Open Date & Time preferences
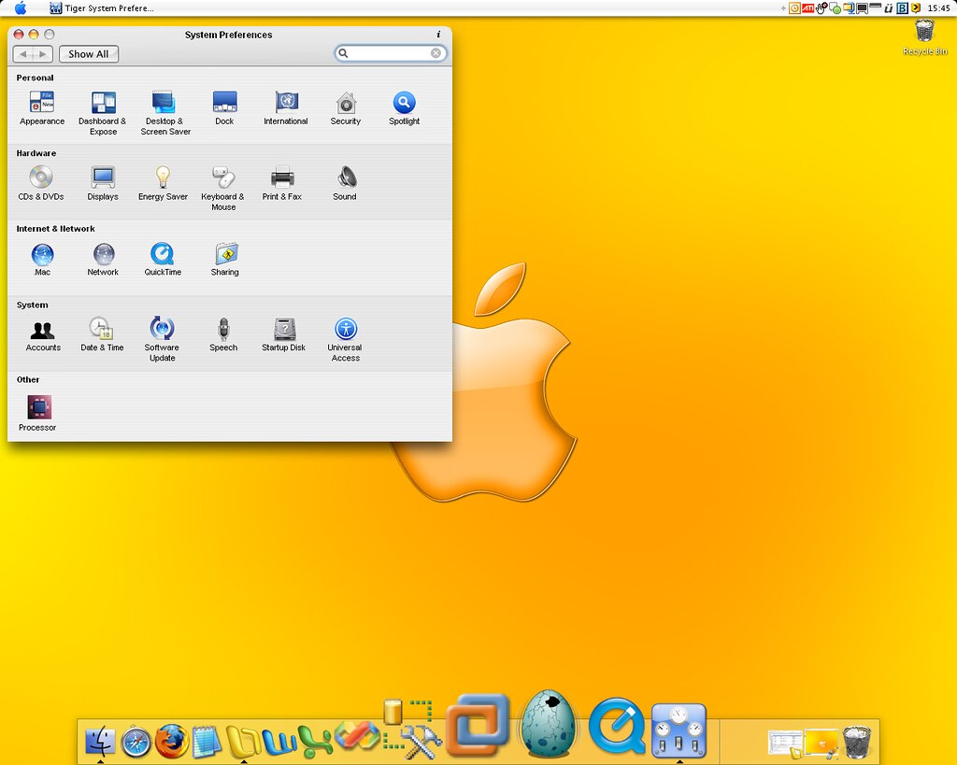 point(102,334)
